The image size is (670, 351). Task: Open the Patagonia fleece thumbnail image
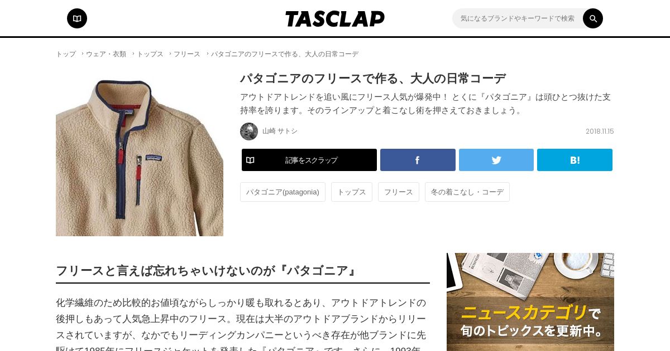pos(140,153)
